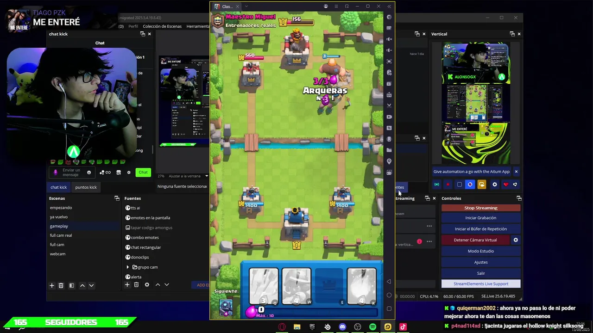
Task: Open the store icon in chat kick panel
Action: [x=119, y=173]
